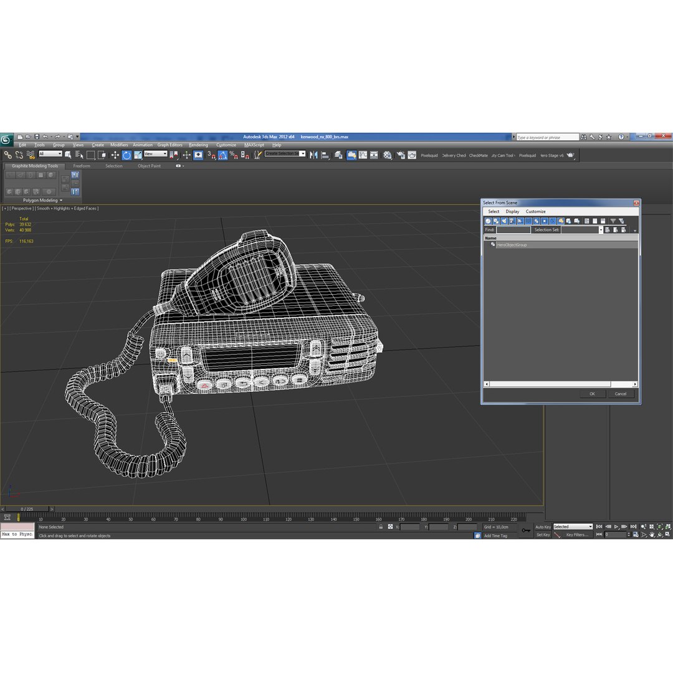673x673 pixels.
Task: Click the Key Filters button
Action: pos(577,535)
